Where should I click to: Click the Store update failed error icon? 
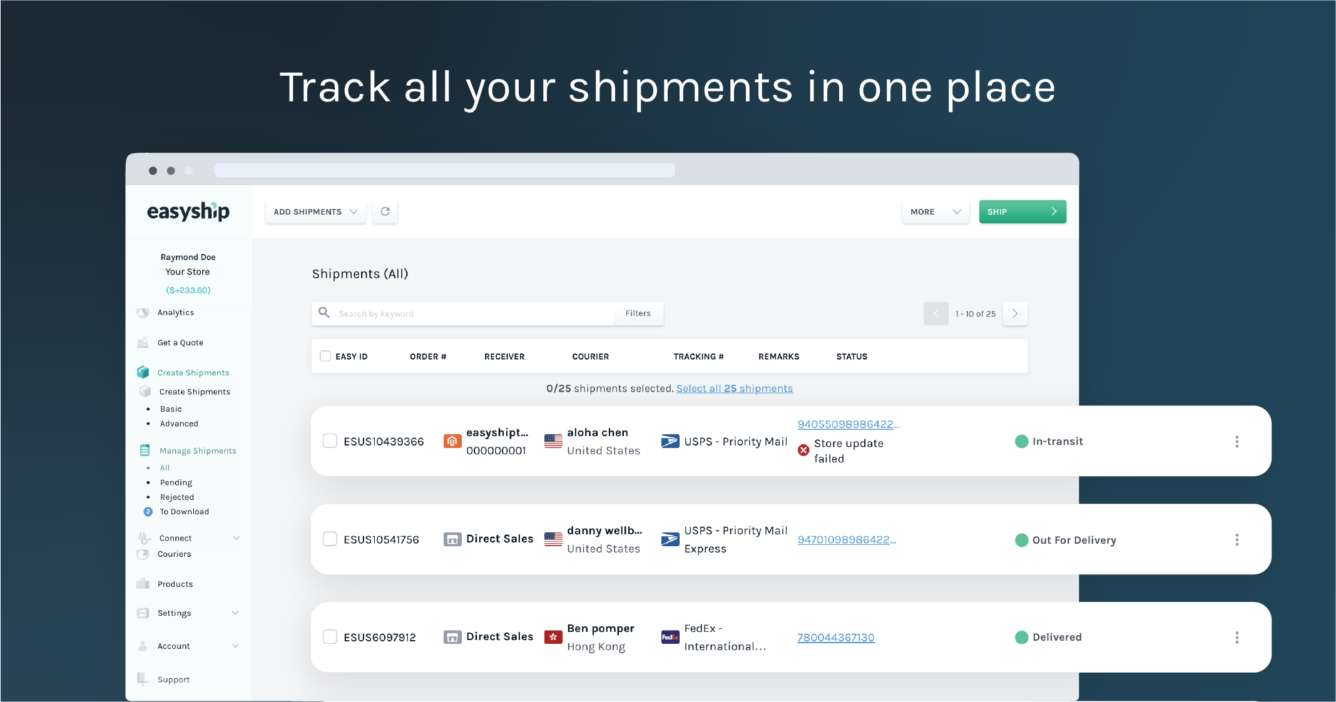pyautogui.click(x=803, y=450)
